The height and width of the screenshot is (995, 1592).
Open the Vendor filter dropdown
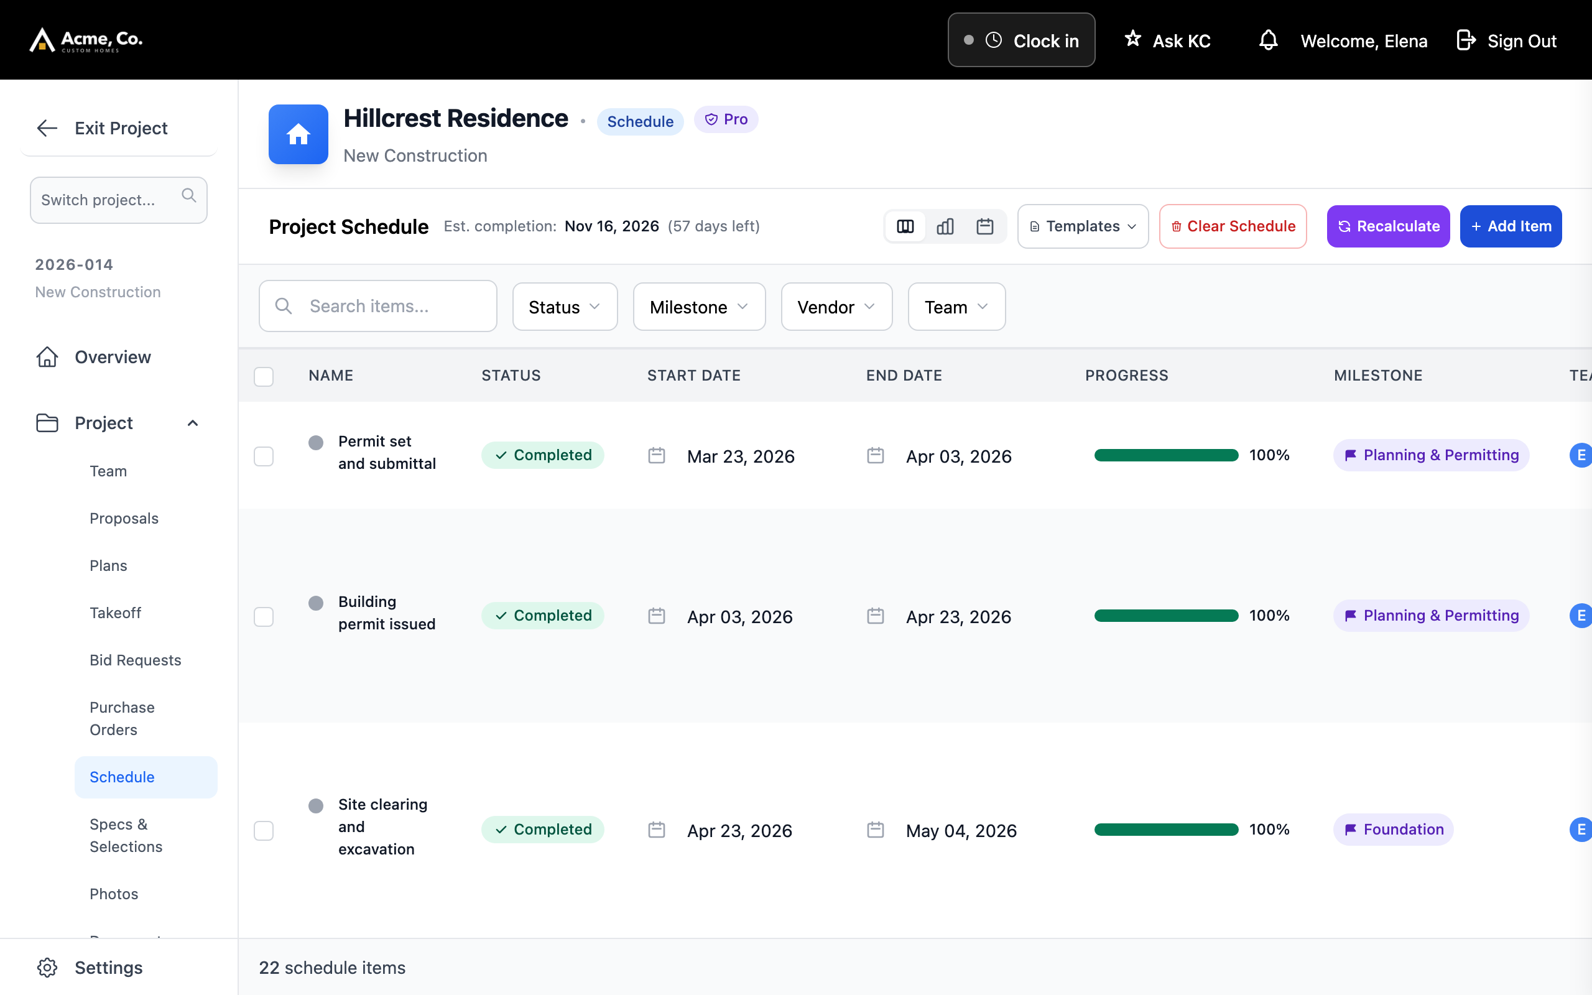click(x=836, y=307)
